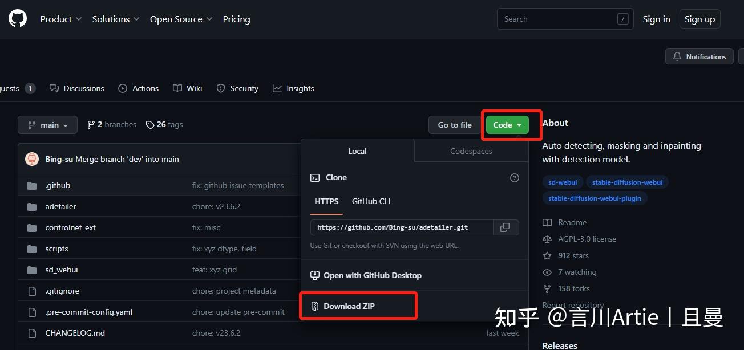Open commit 'feat: xyz grid'
744x350 pixels.
(x=215, y=270)
